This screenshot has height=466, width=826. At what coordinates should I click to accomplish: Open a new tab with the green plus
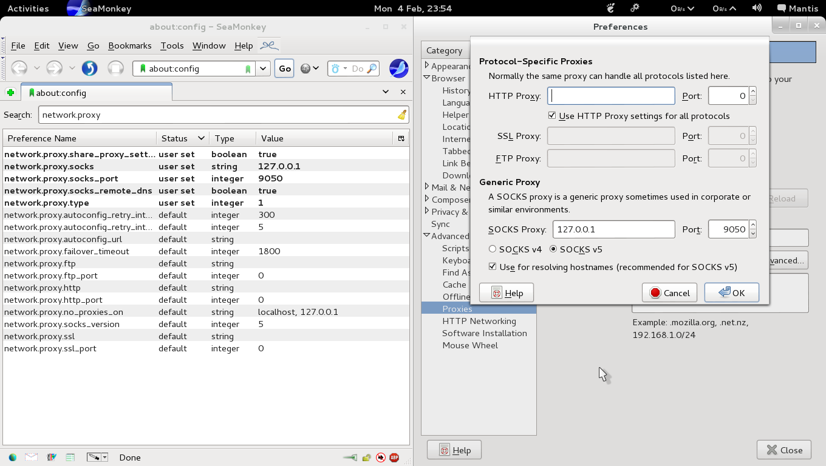click(10, 92)
